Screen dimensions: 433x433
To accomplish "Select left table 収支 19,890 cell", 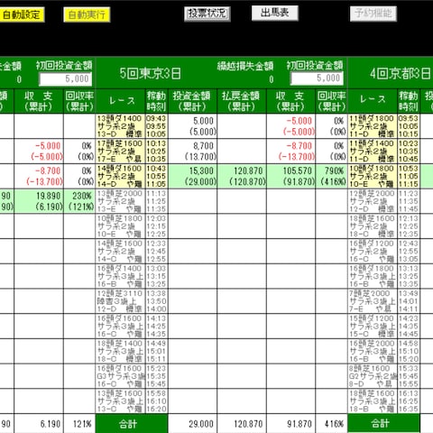I will tap(39, 201).
